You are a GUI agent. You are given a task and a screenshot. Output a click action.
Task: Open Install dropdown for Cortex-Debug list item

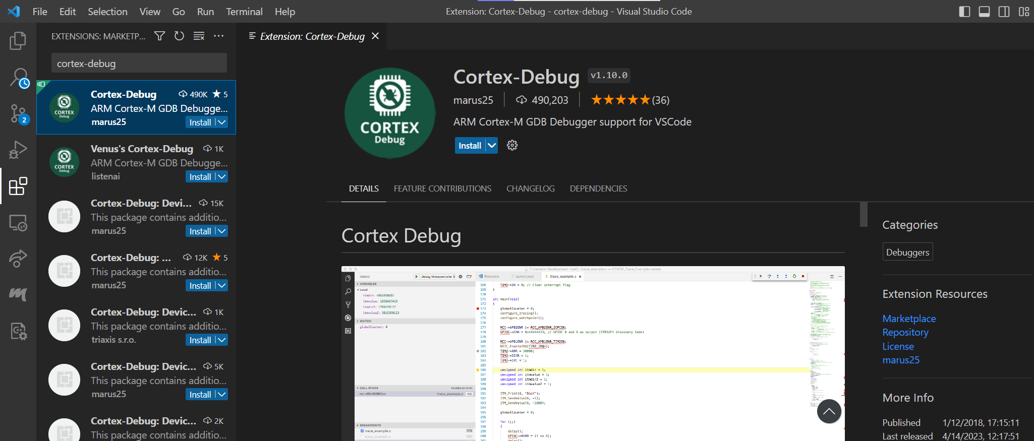pyautogui.click(x=222, y=122)
